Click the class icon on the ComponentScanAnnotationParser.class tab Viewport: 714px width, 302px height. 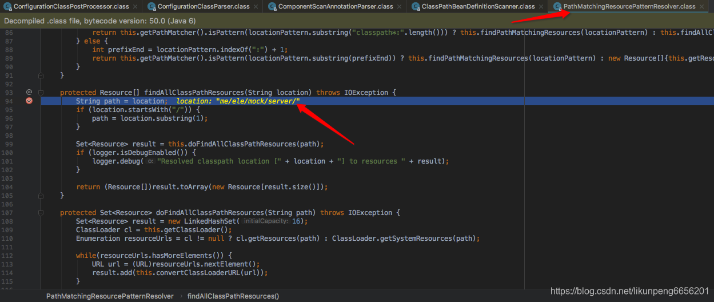[272, 7]
